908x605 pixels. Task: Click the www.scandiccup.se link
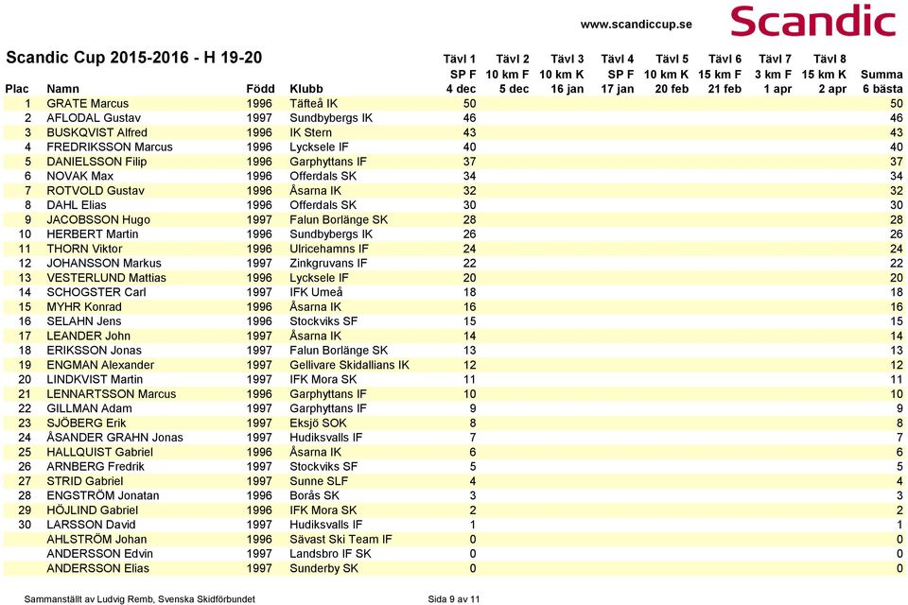pyautogui.click(x=636, y=25)
